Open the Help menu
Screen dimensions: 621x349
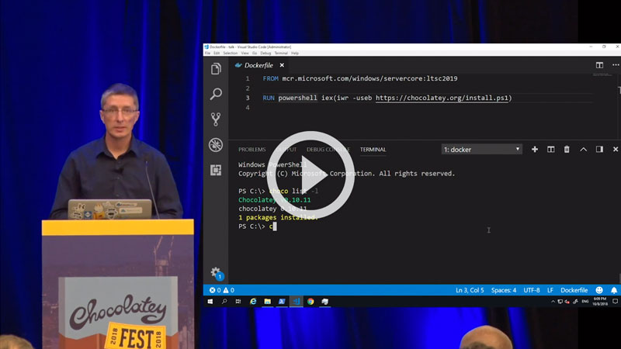pos(295,53)
